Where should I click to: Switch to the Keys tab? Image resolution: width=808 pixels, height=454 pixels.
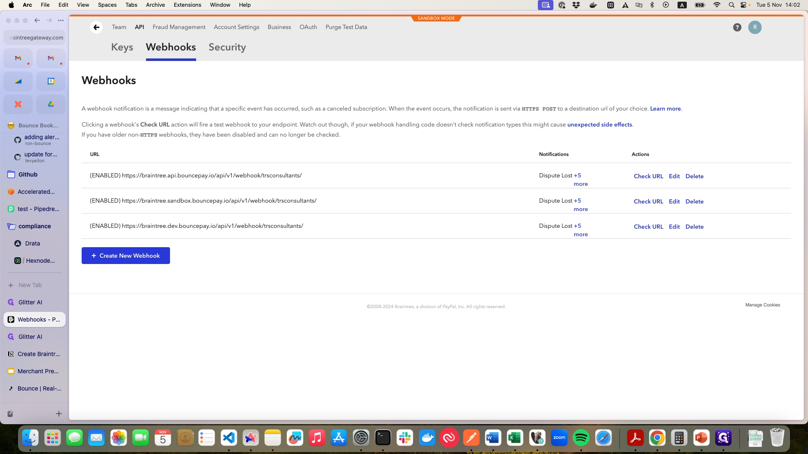122,47
